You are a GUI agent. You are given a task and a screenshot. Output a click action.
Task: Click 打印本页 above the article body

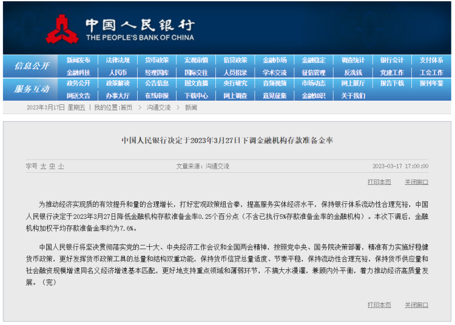click(379, 182)
